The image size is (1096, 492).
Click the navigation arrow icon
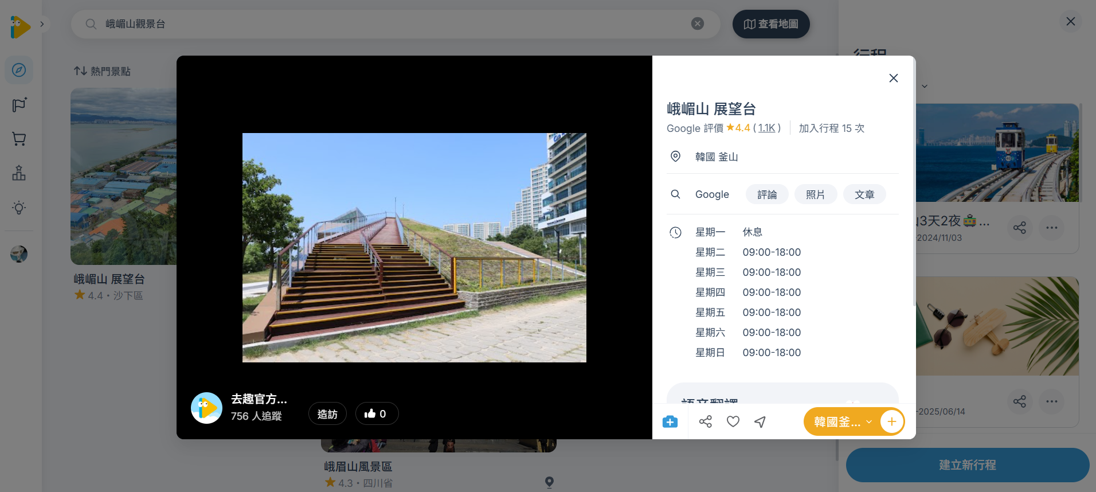(x=760, y=422)
